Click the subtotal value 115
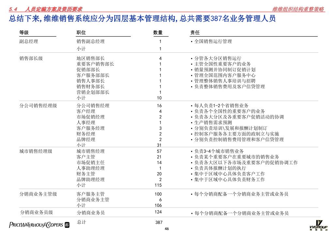The height and width of the screenshot is (231, 334). point(158,185)
